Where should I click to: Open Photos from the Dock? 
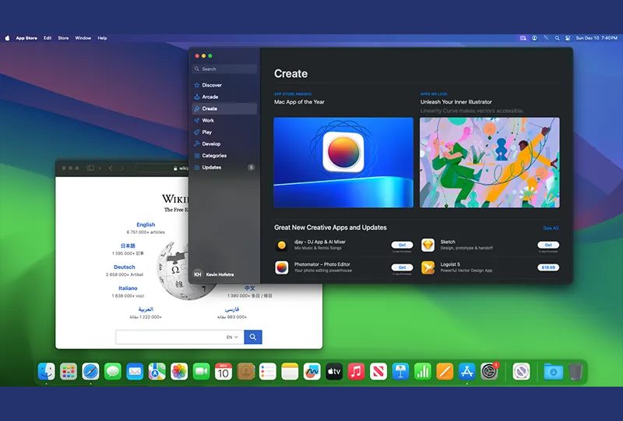(179, 372)
